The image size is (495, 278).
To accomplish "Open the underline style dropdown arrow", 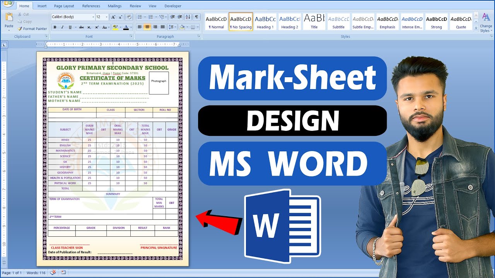I will 75,27.
